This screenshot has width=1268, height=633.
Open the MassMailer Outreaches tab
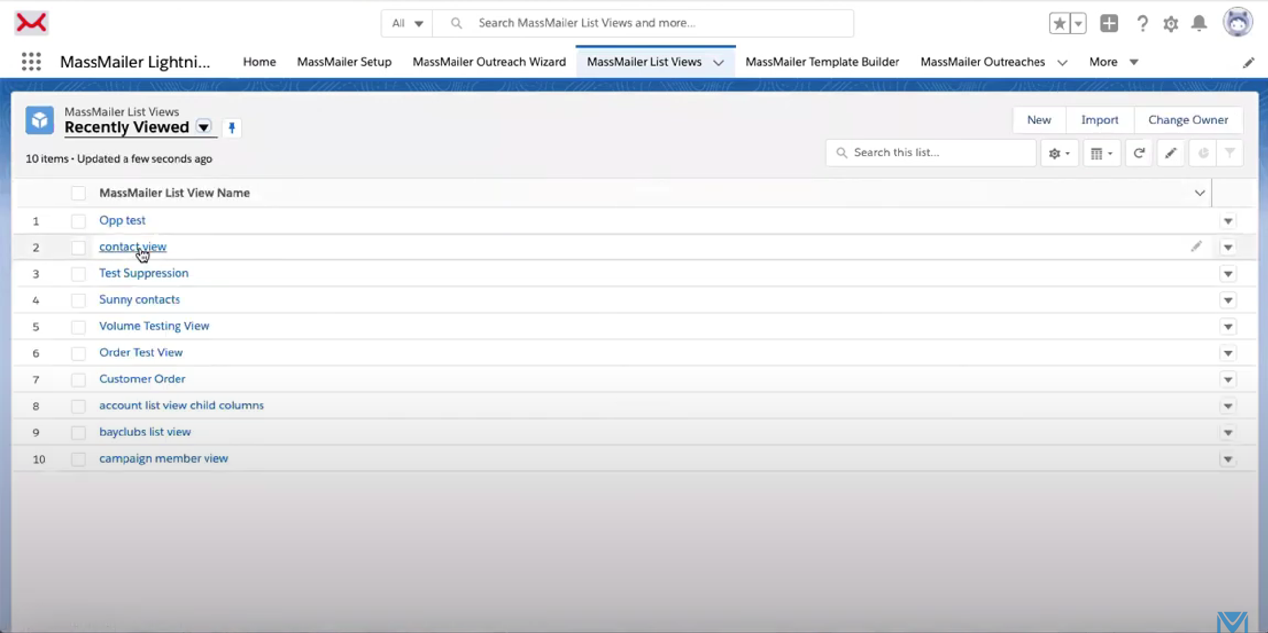click(x=982, y=62)
